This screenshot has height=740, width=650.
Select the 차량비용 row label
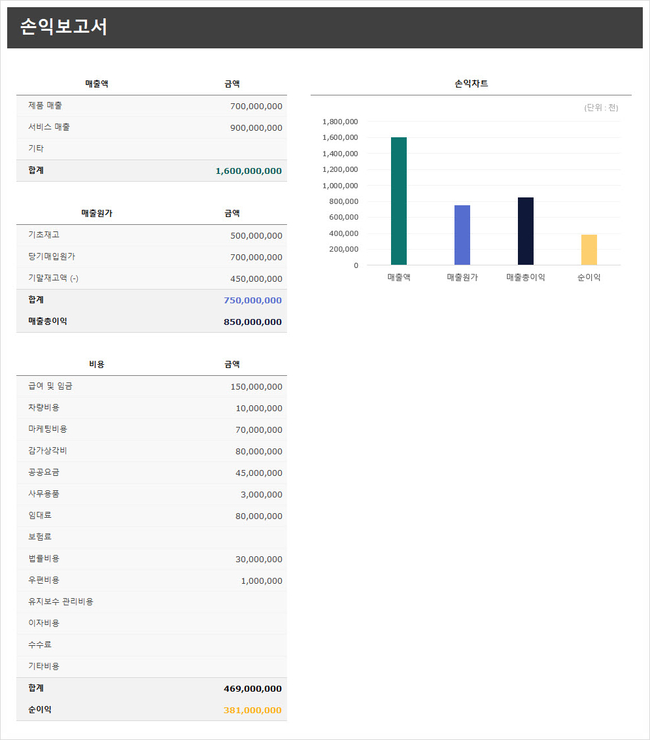[43, 407]
